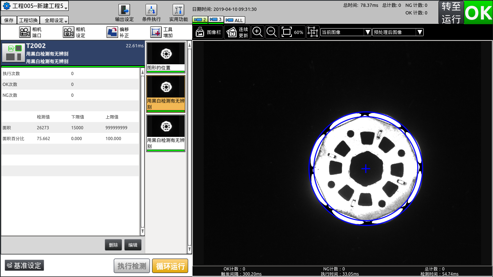Click the 面积 lower limit 15000
This screenshot has height=277, width=493.
pos(77,128)
